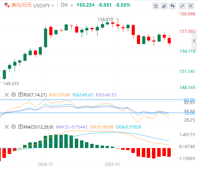
Task: Select the drawing pencil tool
Action: (164, 6)
